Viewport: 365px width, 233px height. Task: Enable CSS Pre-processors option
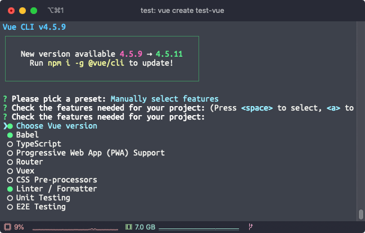10,180
